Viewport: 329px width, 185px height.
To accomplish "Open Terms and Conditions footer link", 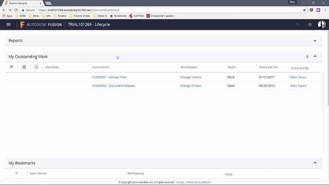I will 199,182.
